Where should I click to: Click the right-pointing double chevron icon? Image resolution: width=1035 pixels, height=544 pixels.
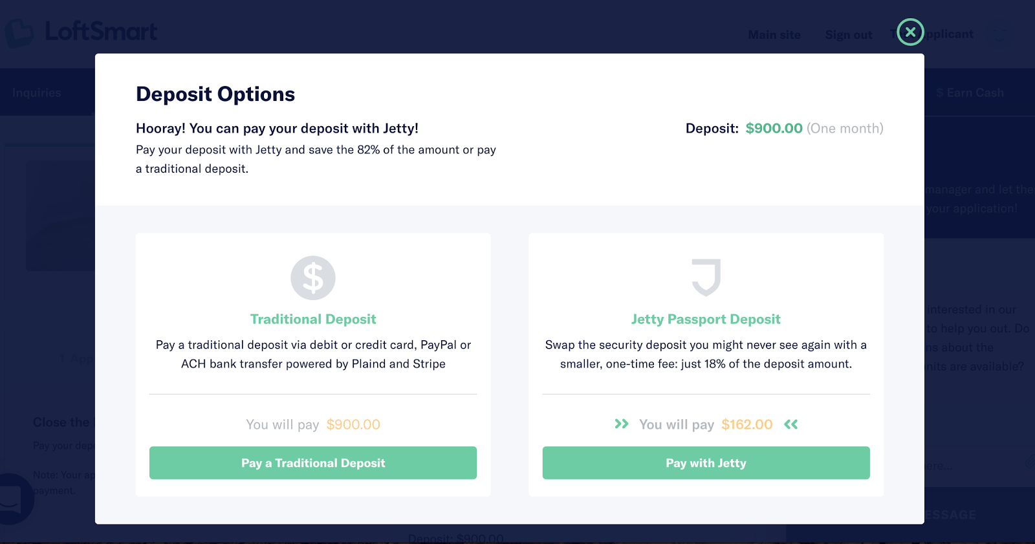tap(622, 424)
